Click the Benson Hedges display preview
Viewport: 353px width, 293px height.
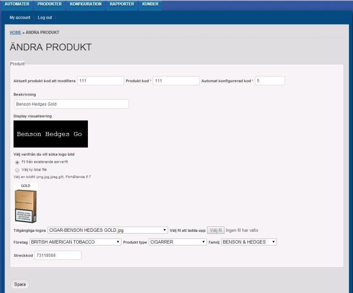pyautogui.click(x=51, y=134)
